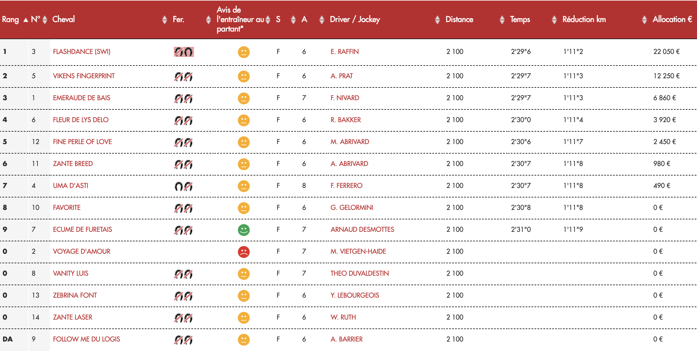
Task: Open driver W. RUTH's profile
Action: tap(343, 317)
